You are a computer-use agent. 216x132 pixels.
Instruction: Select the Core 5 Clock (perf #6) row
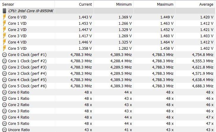(x=108, y=86)
